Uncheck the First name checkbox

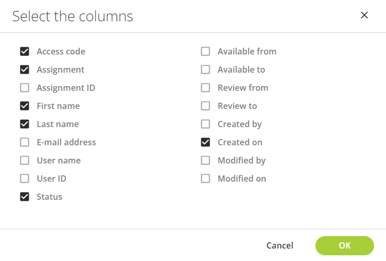tap(24, 106)
